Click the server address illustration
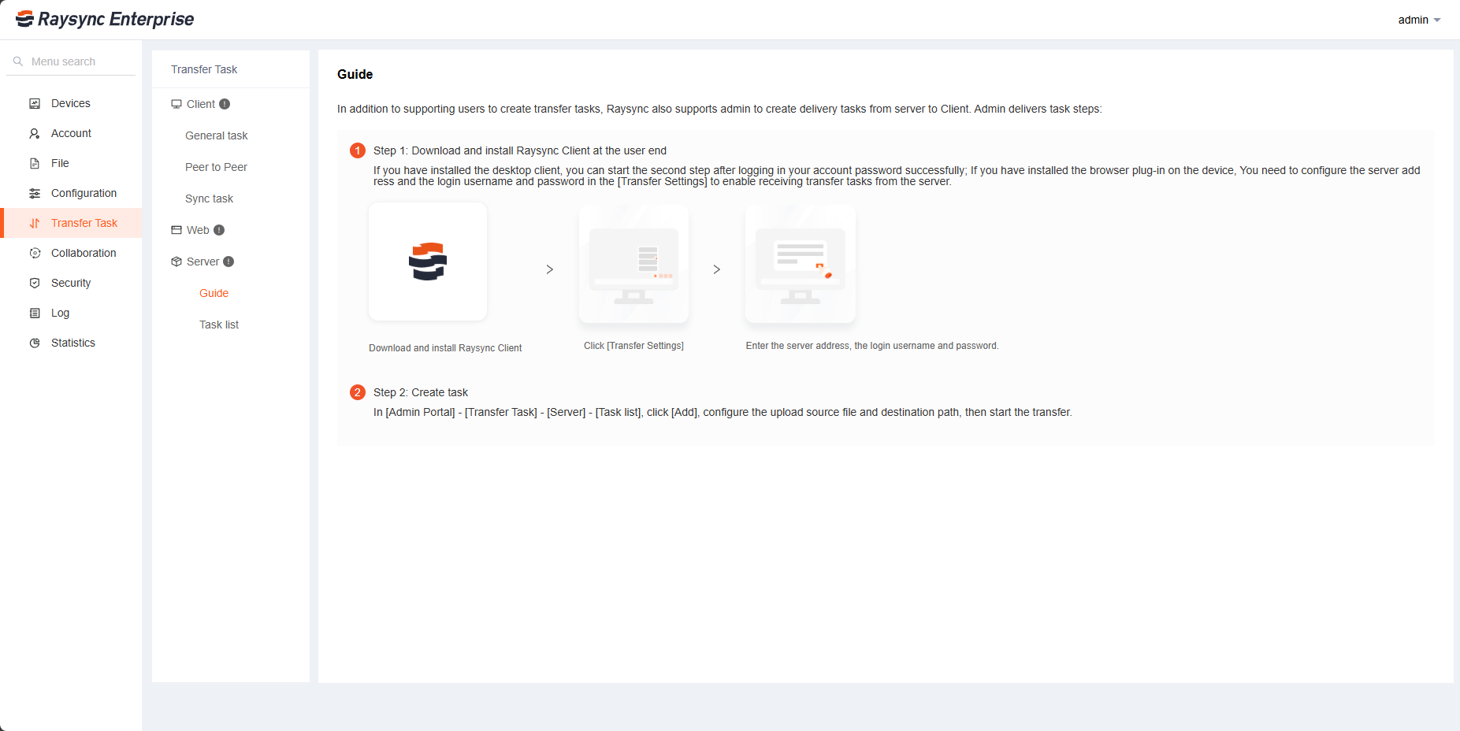The width and height of the screenshot is (1460, 731). [800, 264]
